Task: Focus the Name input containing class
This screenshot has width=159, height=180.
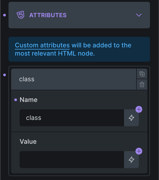Action: [72, 118]
